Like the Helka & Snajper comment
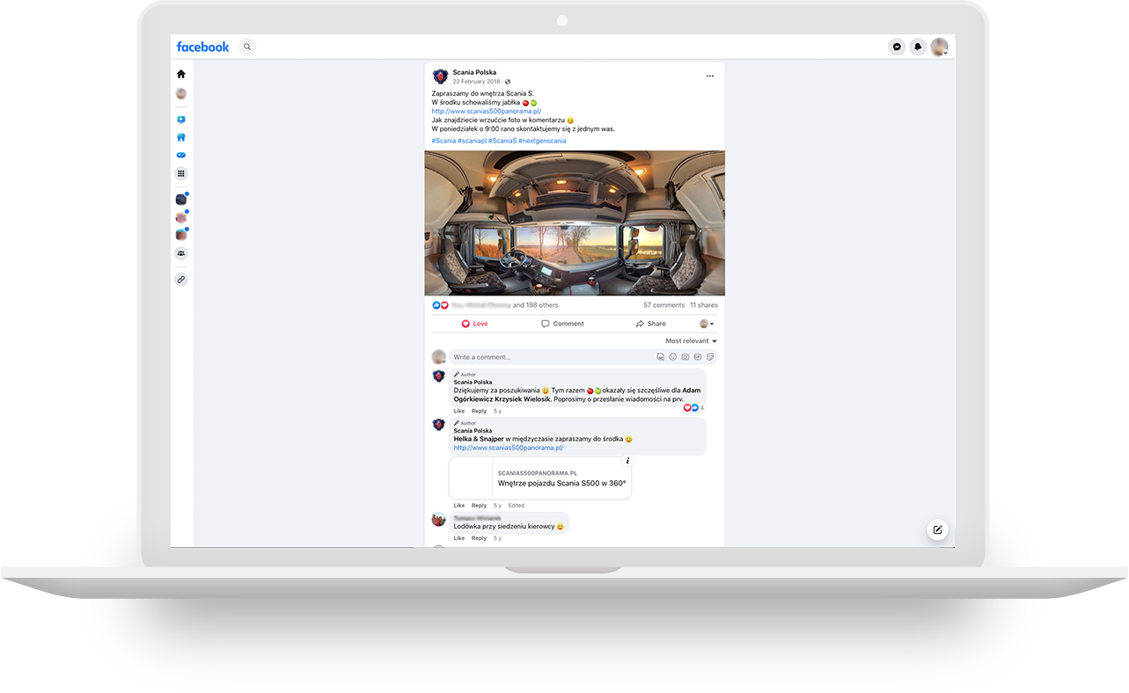The width and height of the screenshot is (1129, 693). pyautogui.click(x=459, y=506)
